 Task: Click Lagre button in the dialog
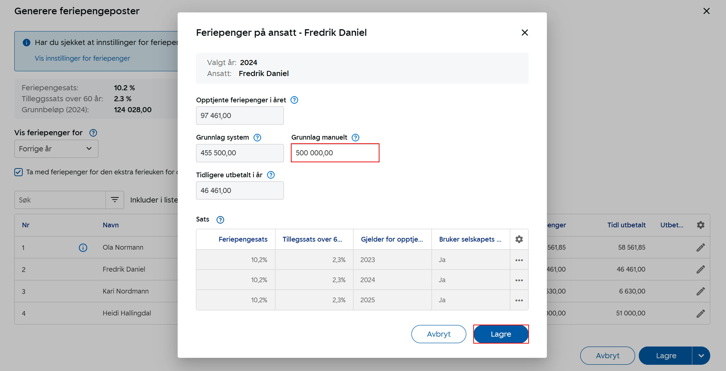coord(501,334)
